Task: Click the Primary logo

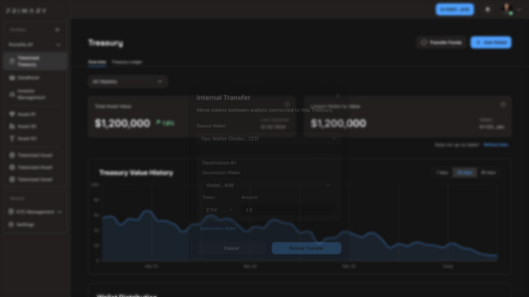Action: 26,11
